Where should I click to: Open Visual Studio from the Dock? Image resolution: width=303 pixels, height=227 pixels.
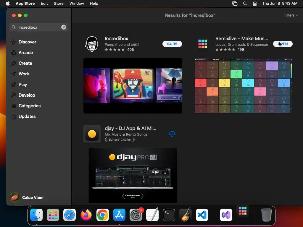226,215
